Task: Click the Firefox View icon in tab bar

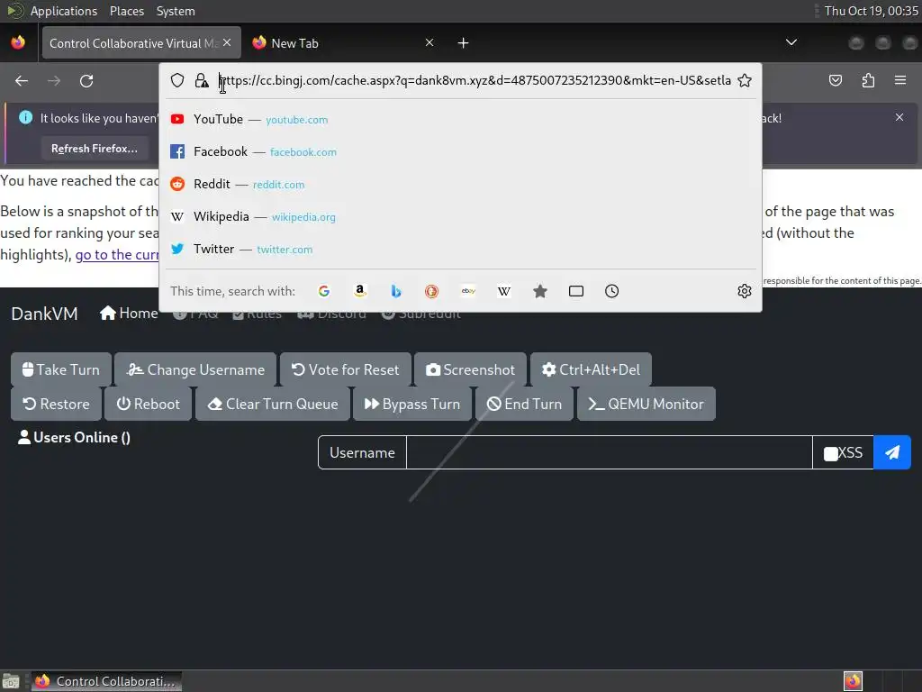Action: pyautogui.click(x=18, y=42)
